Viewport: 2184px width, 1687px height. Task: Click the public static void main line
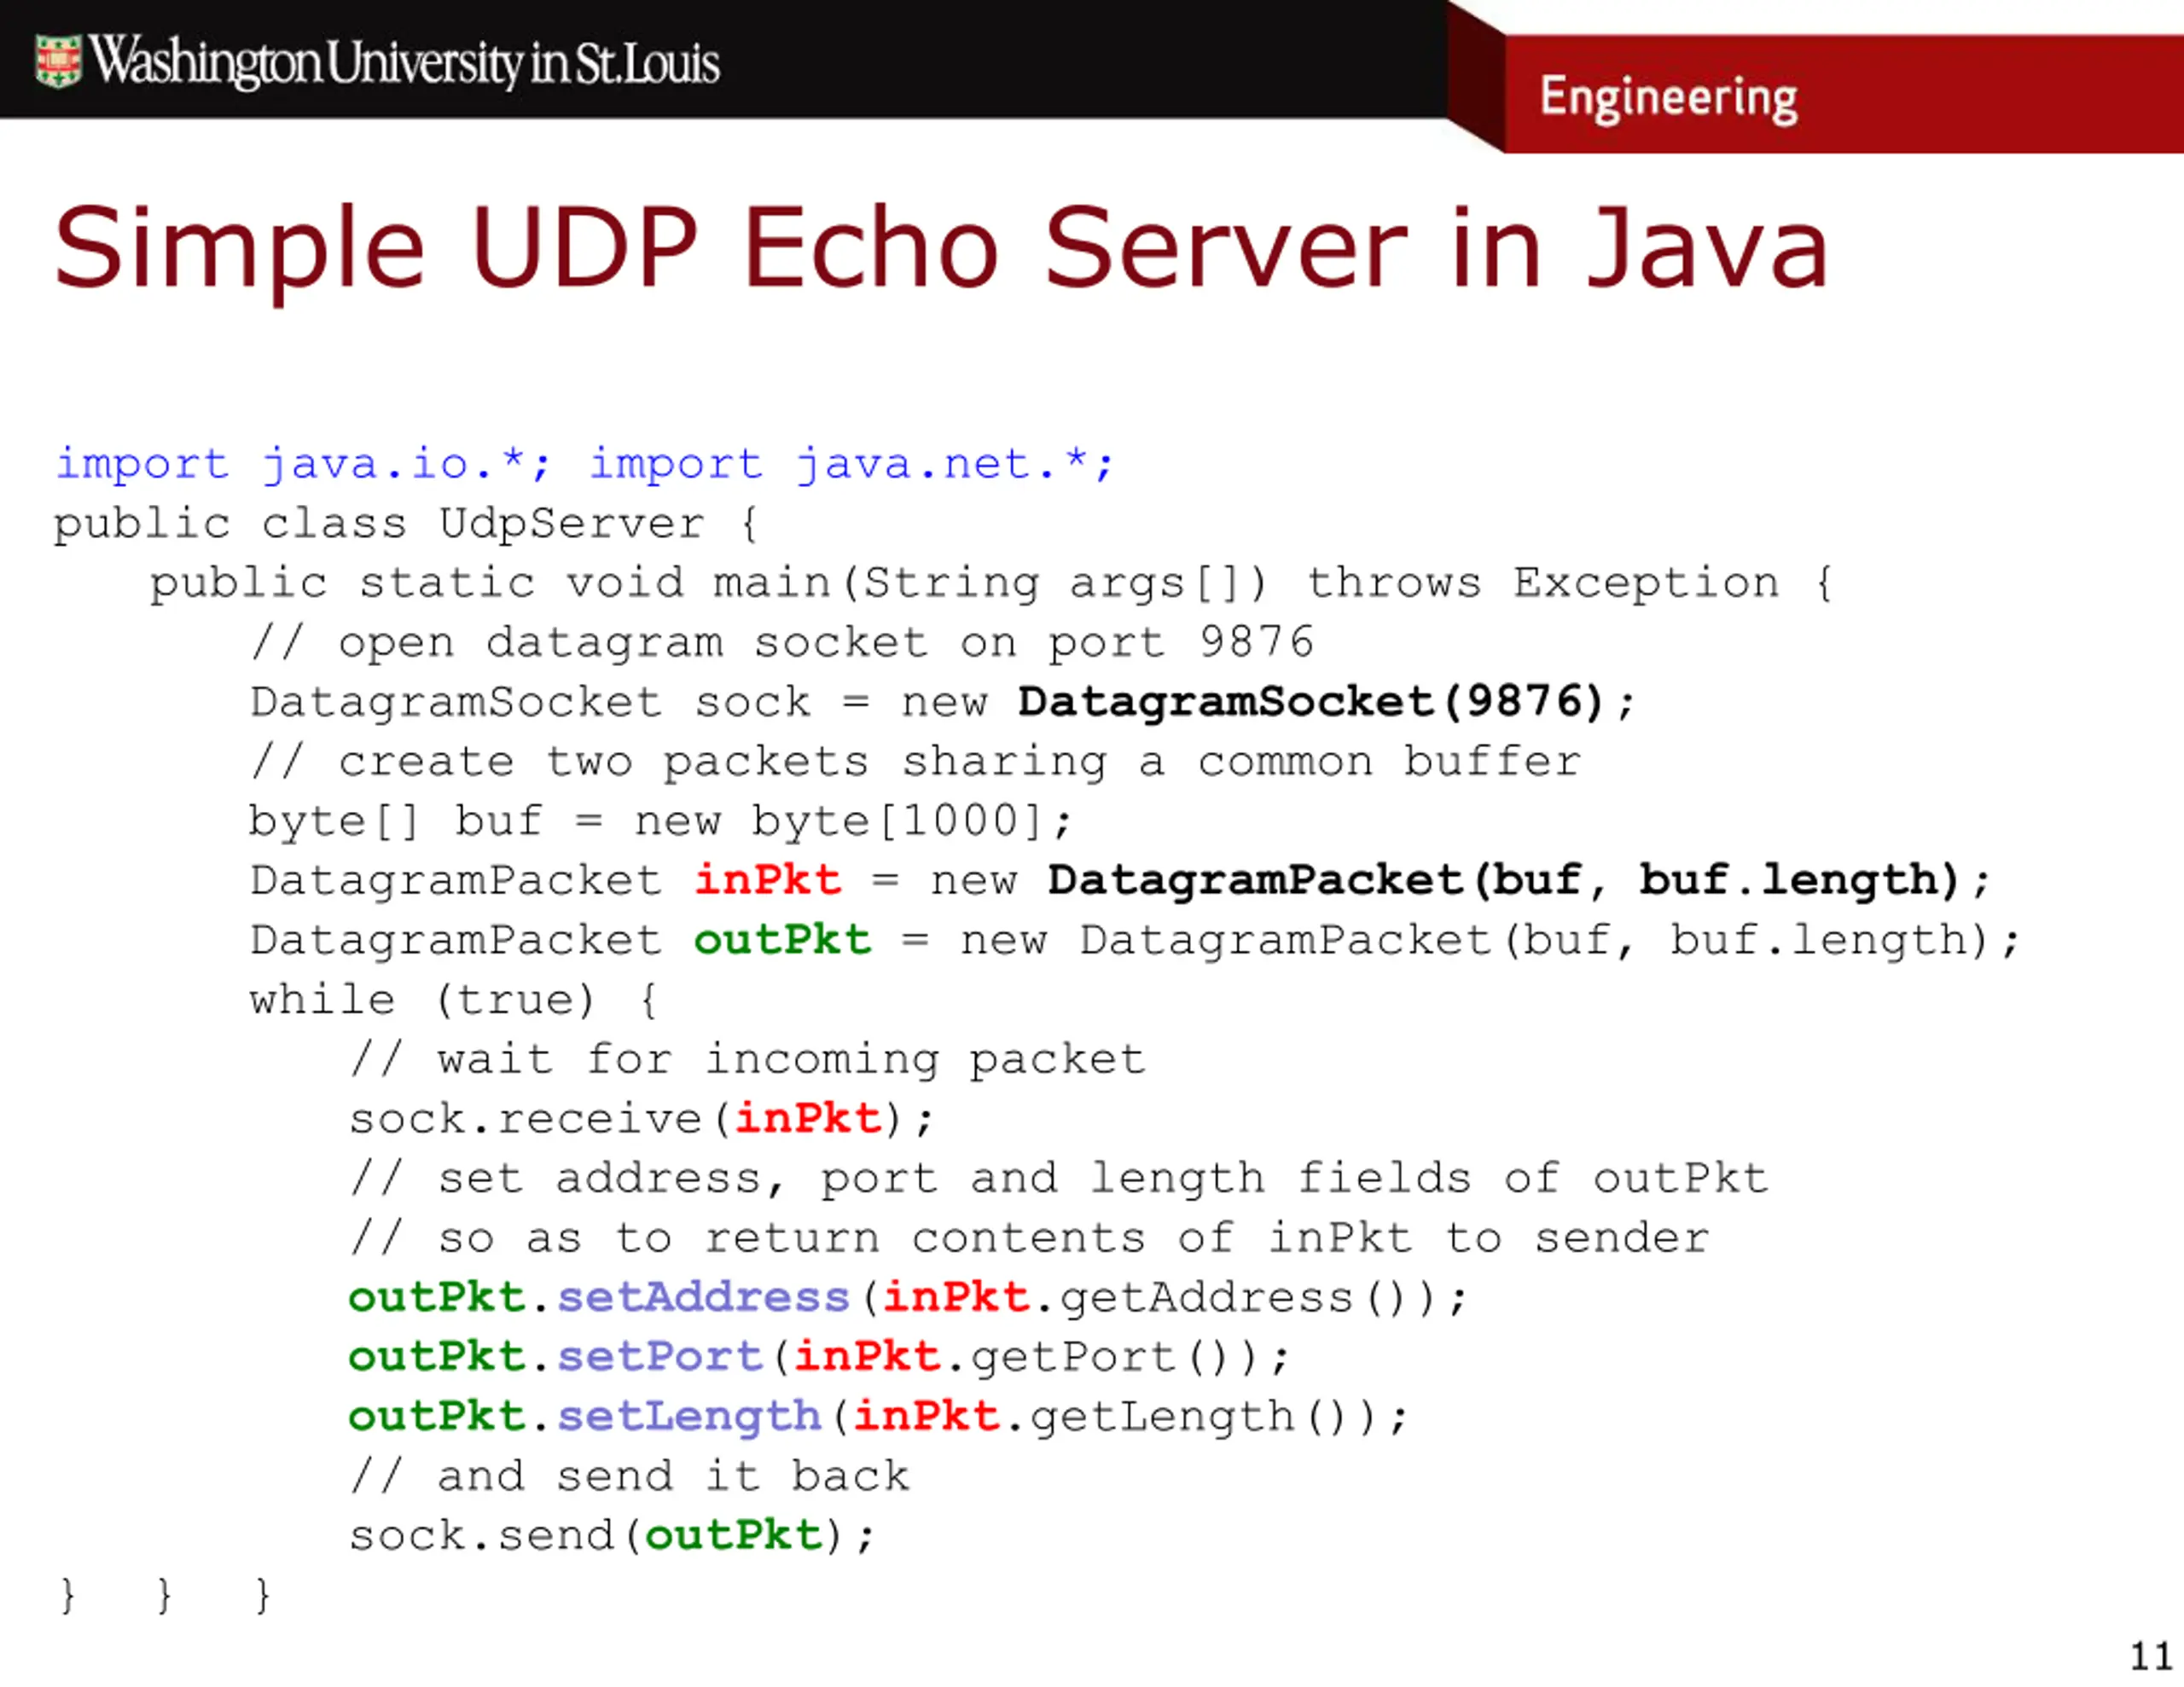point(991,583)
